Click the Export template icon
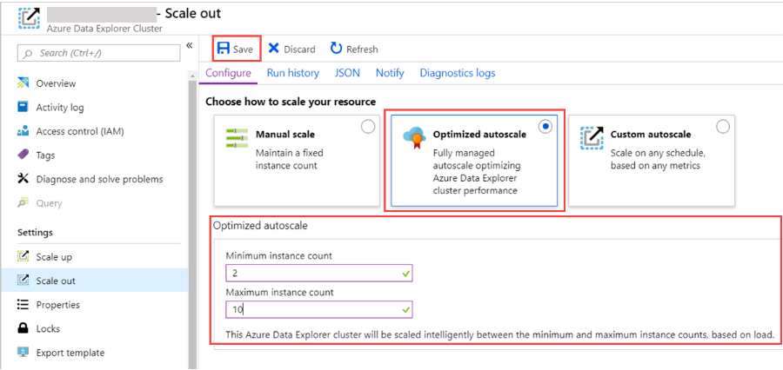The width and height of the screenshot is (783, 370). pos(23,353)
